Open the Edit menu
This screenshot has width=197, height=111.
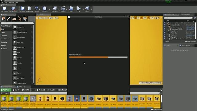pyautogui.click(x=6, y=2)
